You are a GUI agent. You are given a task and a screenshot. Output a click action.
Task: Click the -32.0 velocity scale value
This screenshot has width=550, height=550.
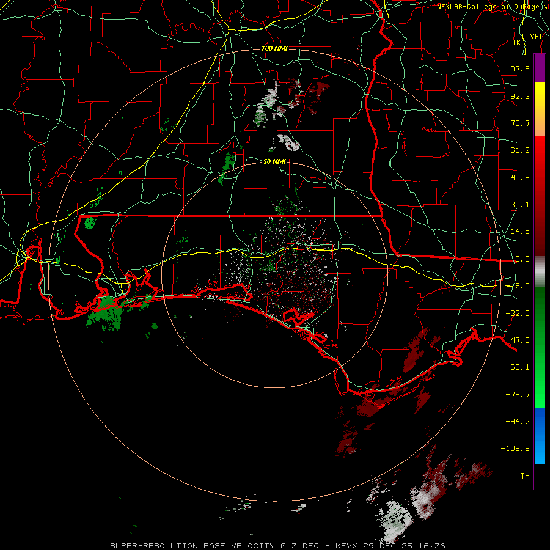(518, 313)
